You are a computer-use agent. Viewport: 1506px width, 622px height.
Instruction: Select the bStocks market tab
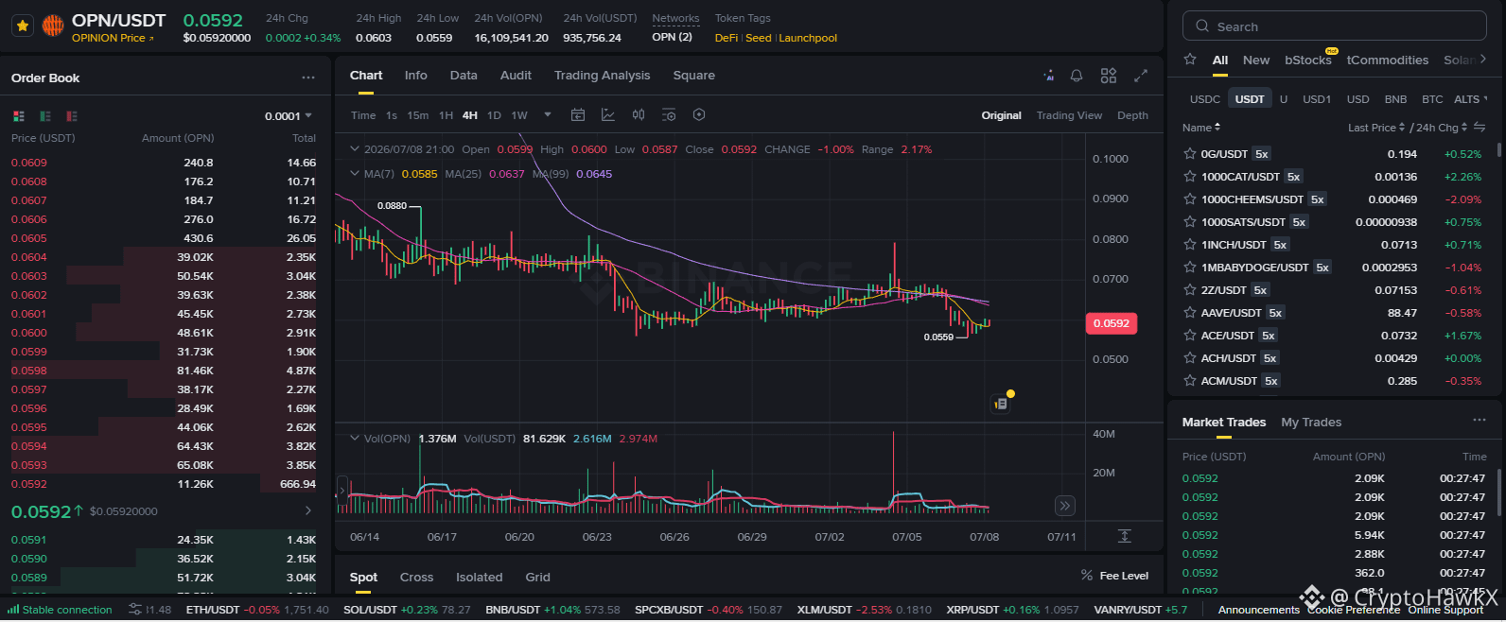pyautogui.click(x=1307, y=60)
